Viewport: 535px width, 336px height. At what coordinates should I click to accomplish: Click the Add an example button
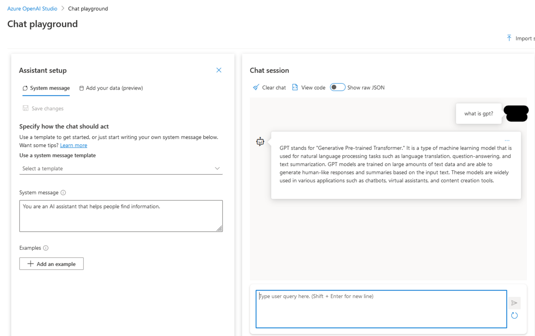[x=51, y=263]
